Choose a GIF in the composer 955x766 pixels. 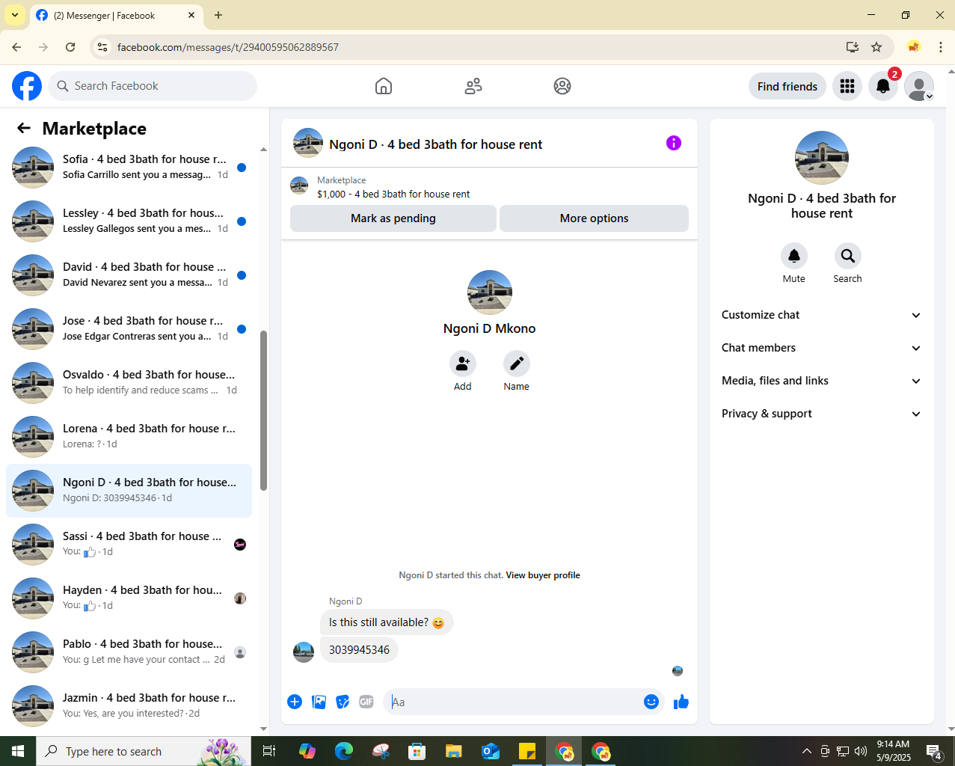pyautogui.click(x=366, y=702)
